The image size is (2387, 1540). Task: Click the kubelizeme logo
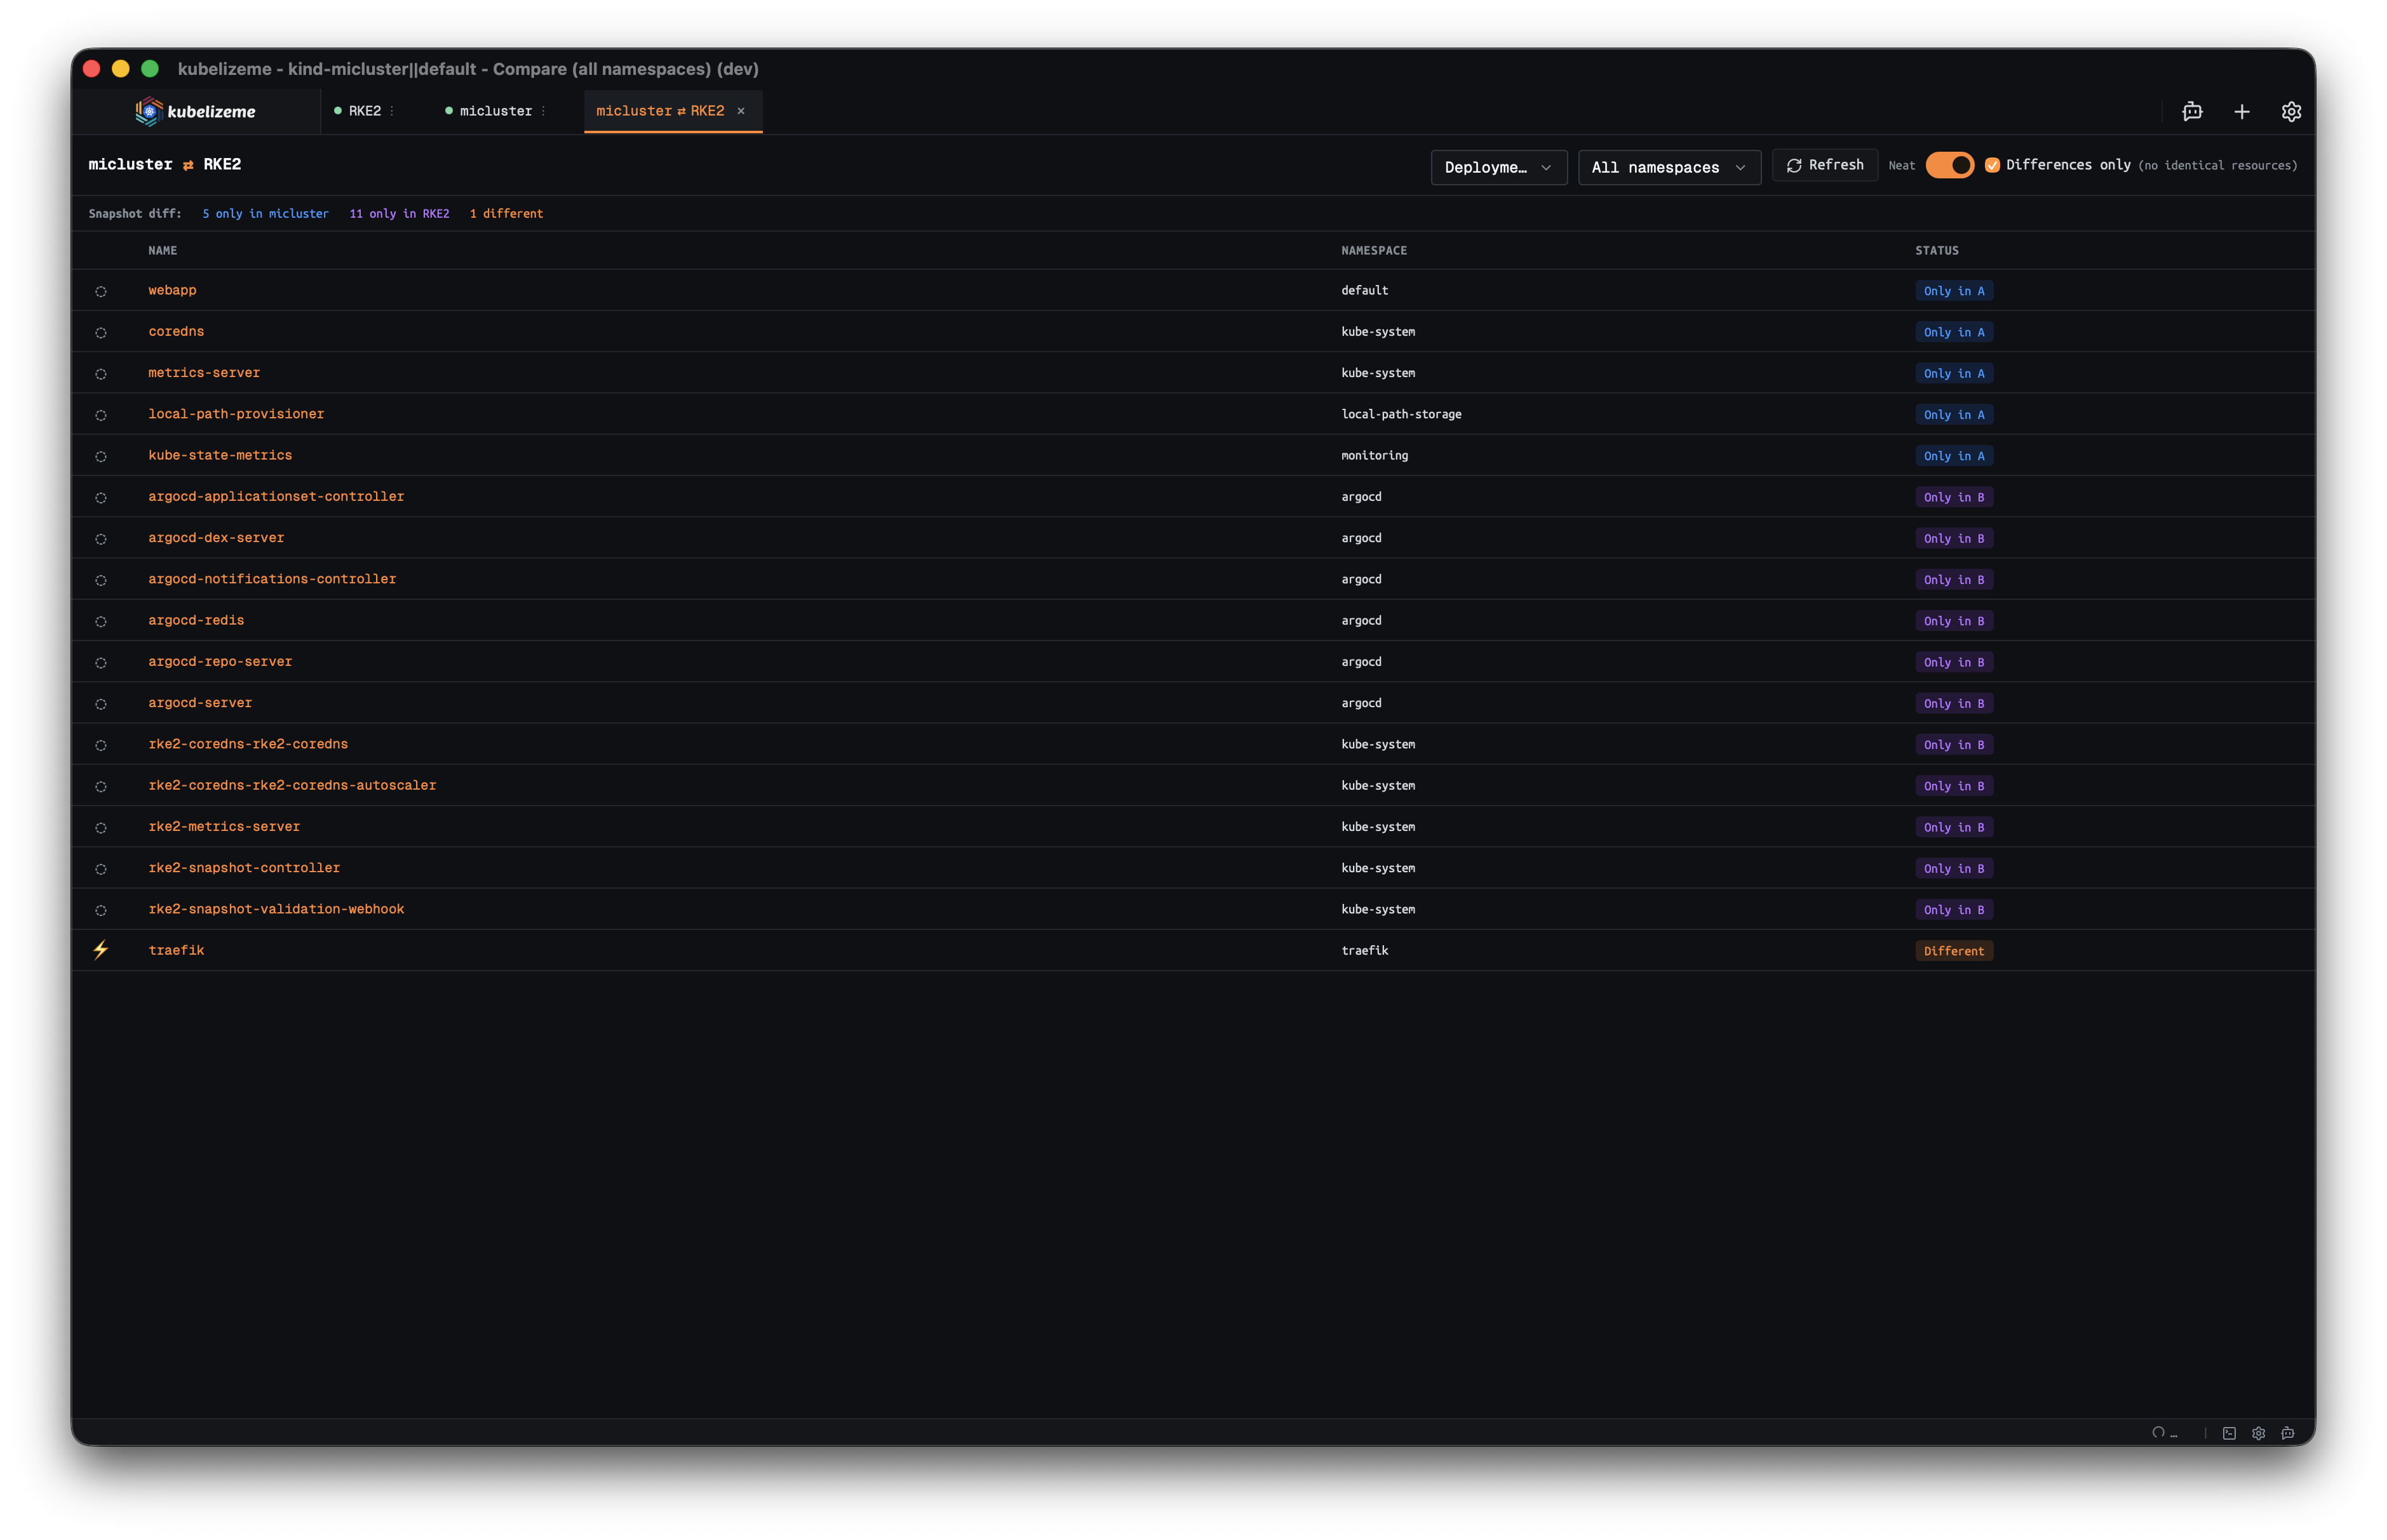click(196, 111)
